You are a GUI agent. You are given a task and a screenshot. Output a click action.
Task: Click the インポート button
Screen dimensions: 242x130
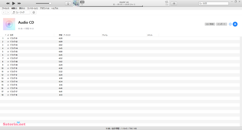tap(221, 24)
